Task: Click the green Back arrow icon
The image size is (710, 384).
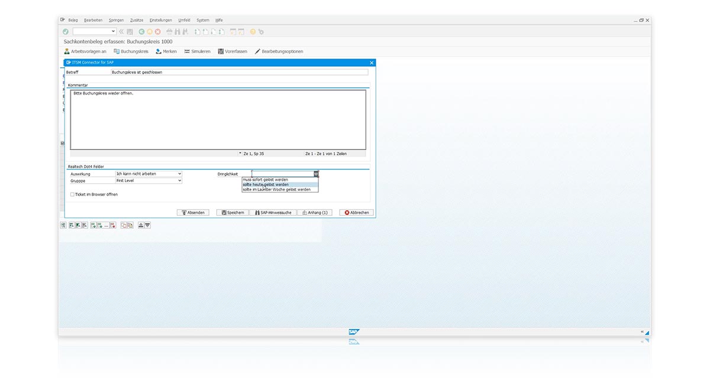Action: 142,31
